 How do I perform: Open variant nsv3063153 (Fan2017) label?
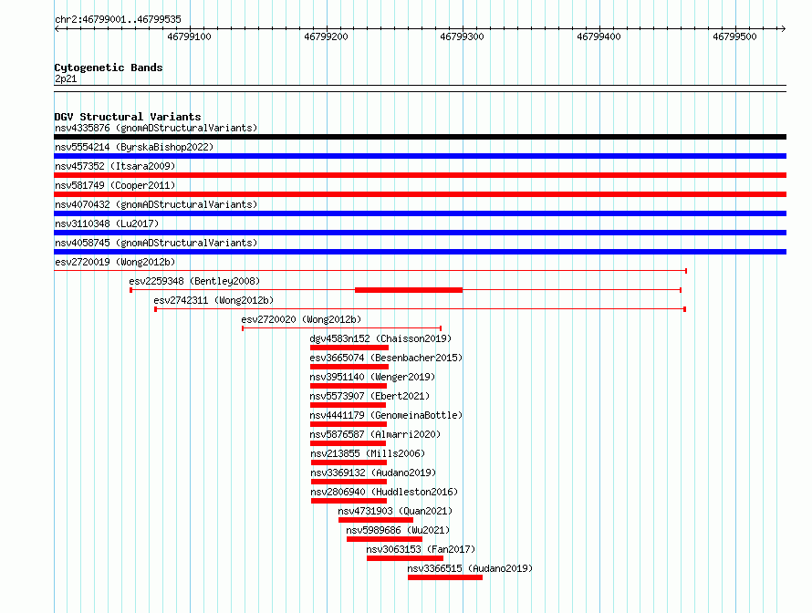pyautogui.click(x=420, y=549)
